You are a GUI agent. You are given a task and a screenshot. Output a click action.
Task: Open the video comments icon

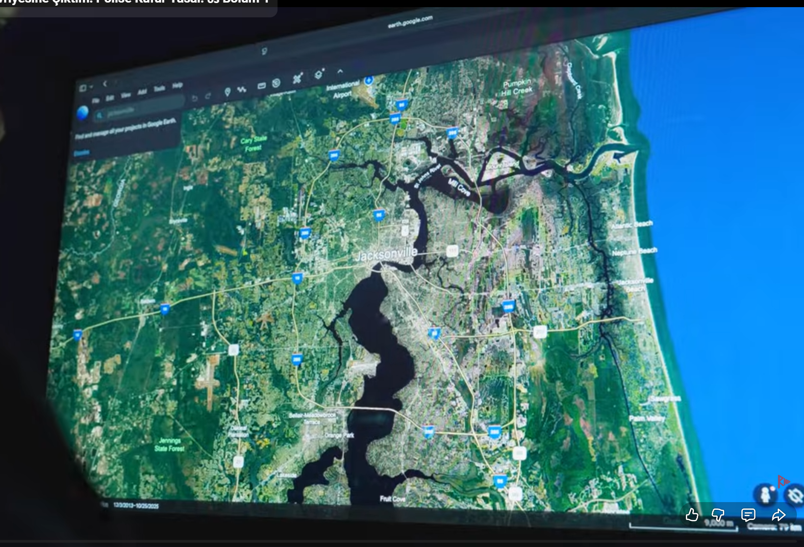(748, 515)
